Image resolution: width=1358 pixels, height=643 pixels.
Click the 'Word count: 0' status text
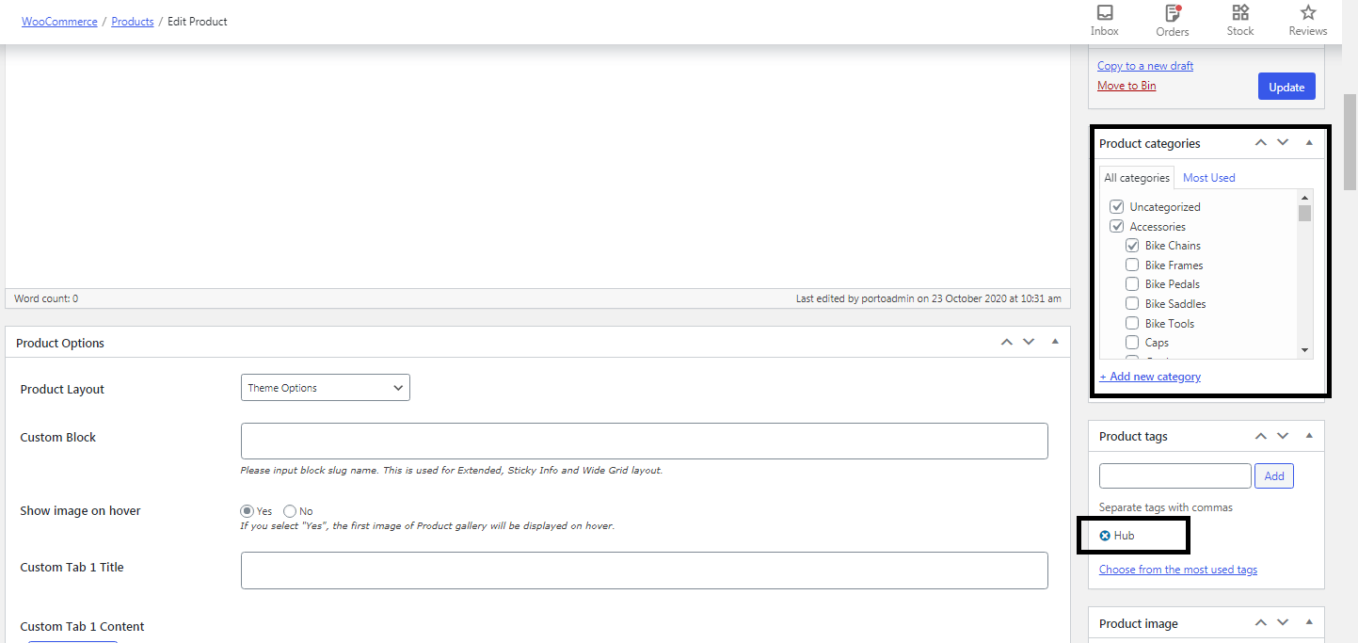[x=46, y=298]
